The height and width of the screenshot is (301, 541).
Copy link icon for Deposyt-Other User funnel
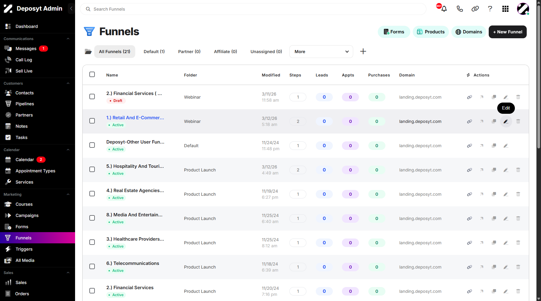pyautogui.click(x=470, y=146)
